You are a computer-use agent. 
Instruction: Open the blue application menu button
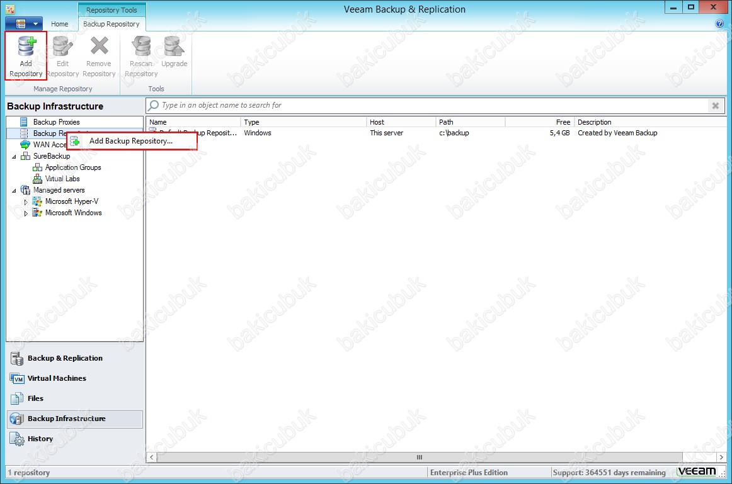(24, 23)
